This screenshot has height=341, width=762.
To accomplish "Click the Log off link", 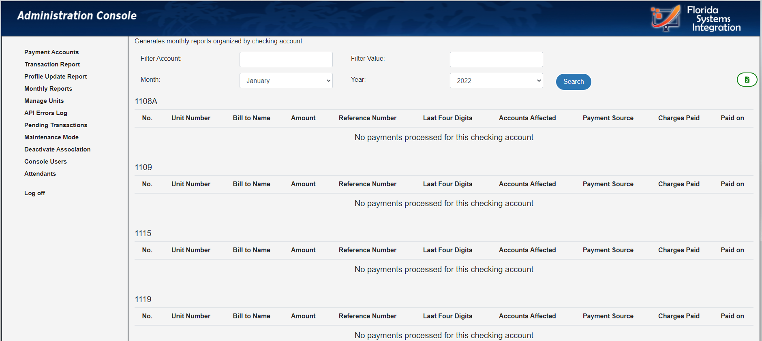I will (34, 193).
